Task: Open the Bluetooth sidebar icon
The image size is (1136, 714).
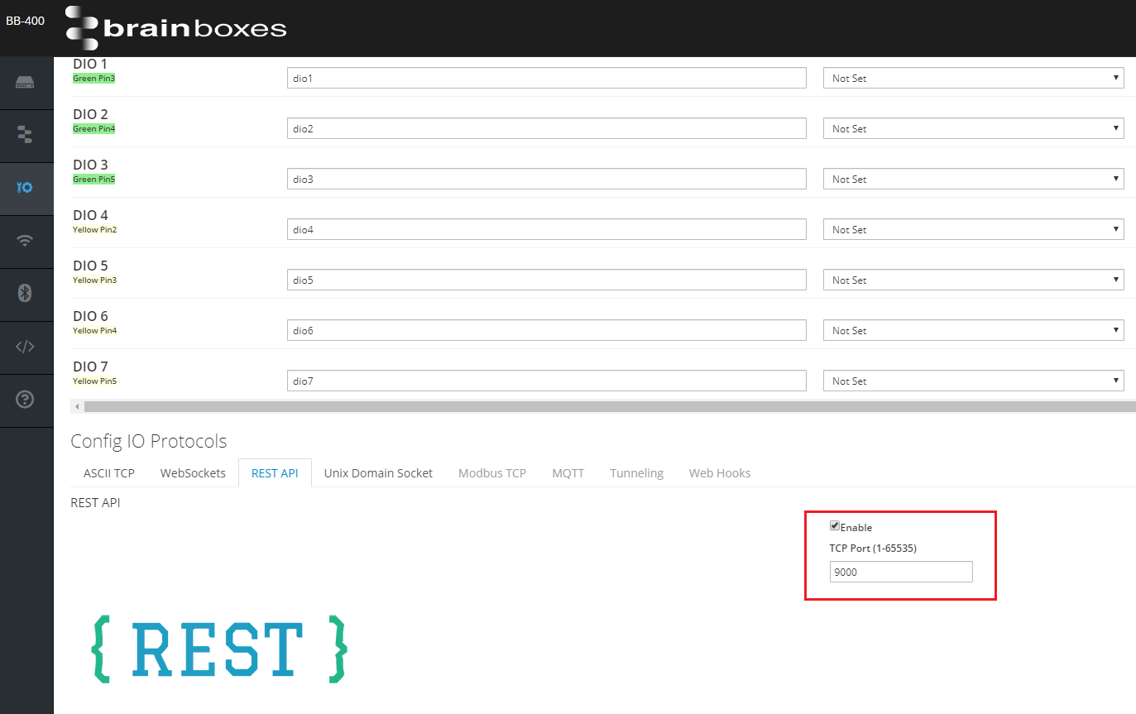Action: [25, 294]
